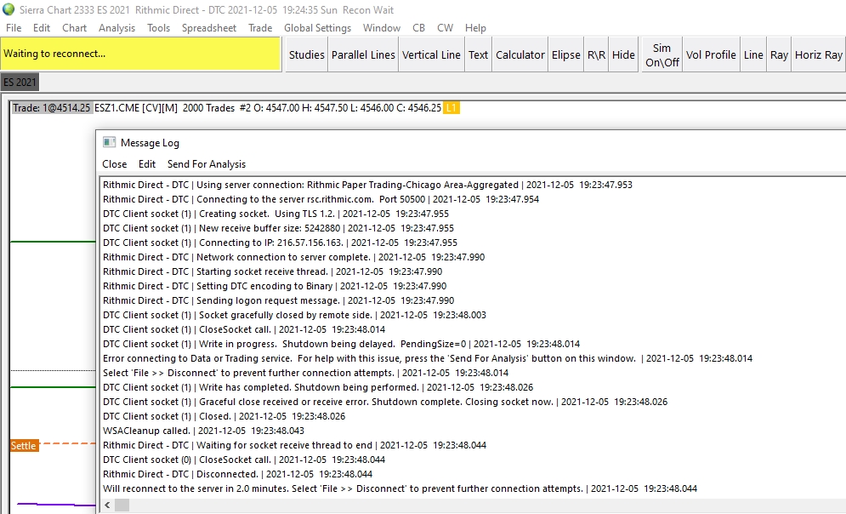Select the R\R reward-risk tool

pyautogui.click(x=596, y=54)
